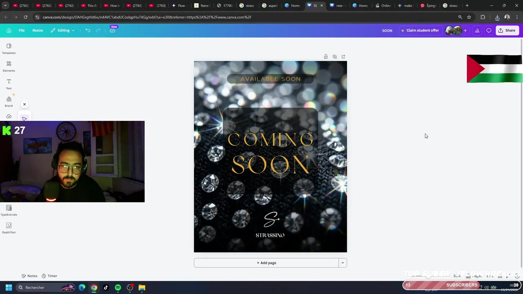Expand the tab search dropdown arrow
Viewport: 523px width, 294px height.
(5, 6)
